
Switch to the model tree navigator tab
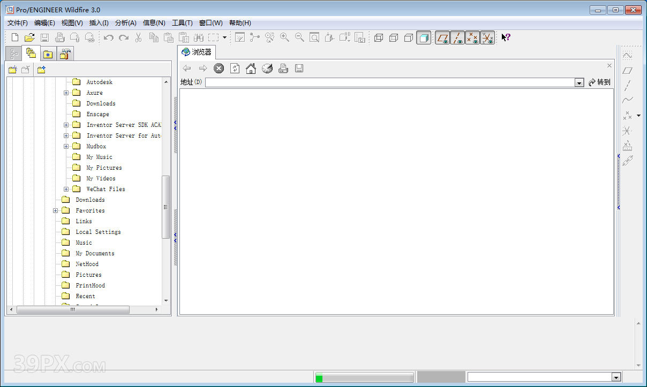point(13,54)
